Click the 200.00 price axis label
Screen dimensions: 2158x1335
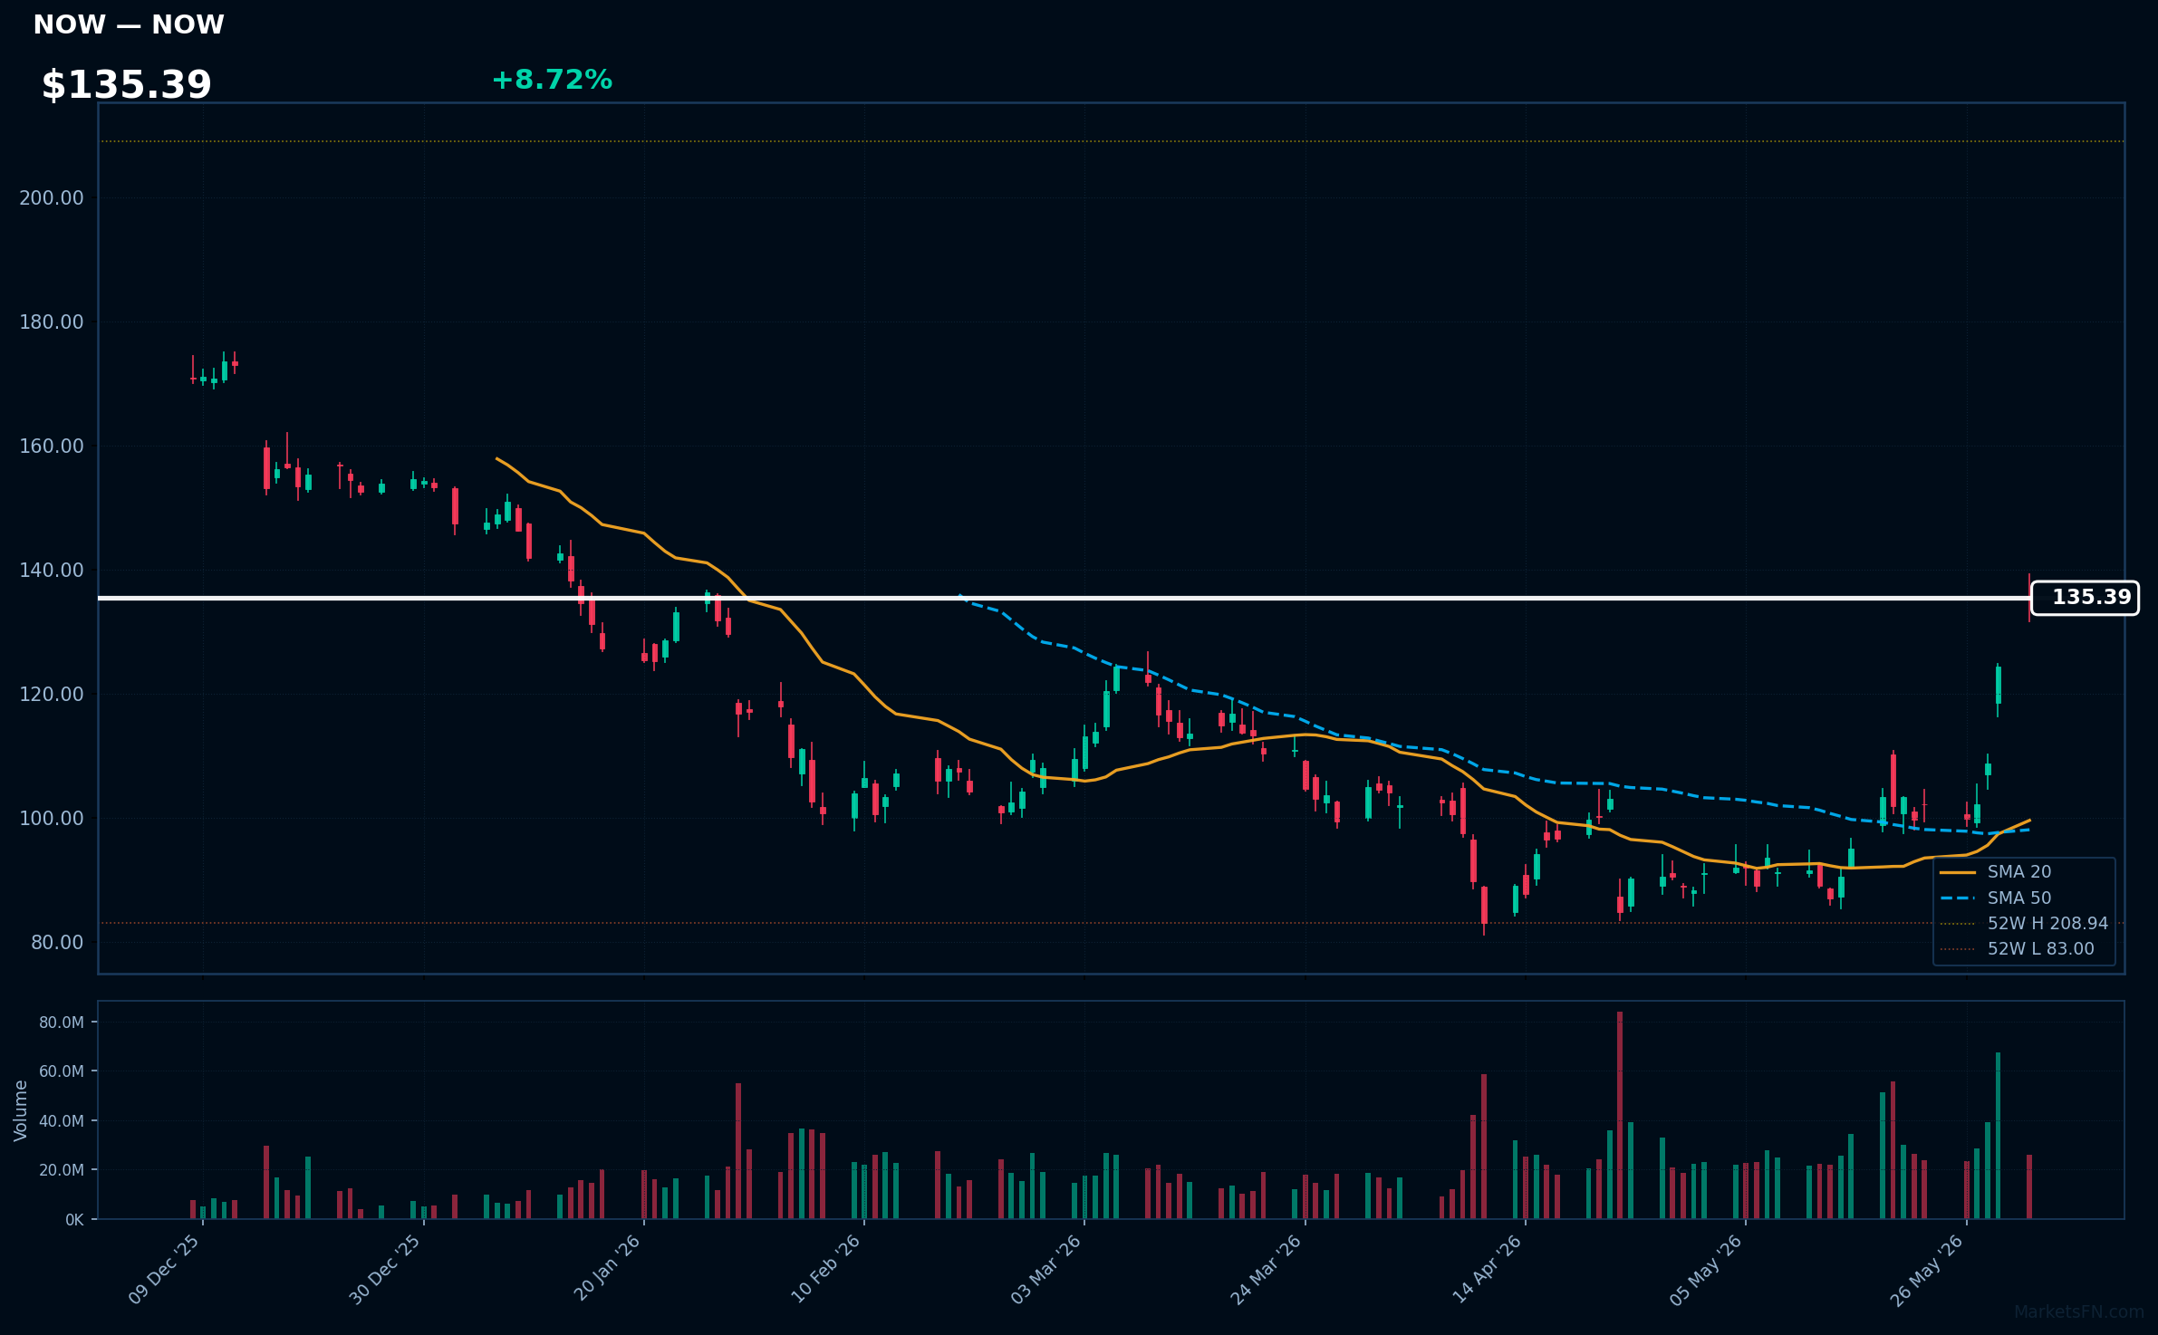coord(52,198)
